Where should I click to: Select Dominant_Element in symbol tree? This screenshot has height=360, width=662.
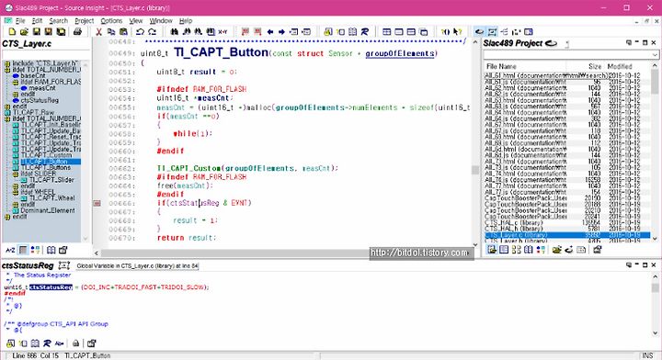coord(48,210)
